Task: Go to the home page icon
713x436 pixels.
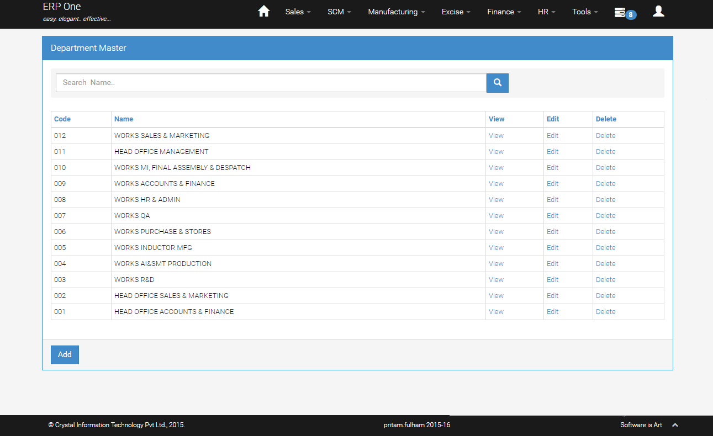Action: point(263,12)
